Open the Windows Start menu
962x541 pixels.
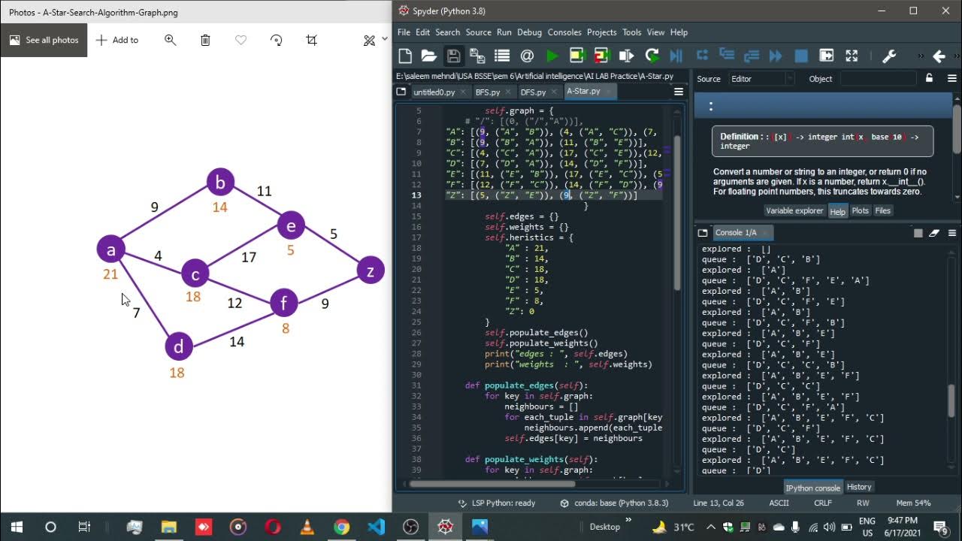(x=17, y=527)
